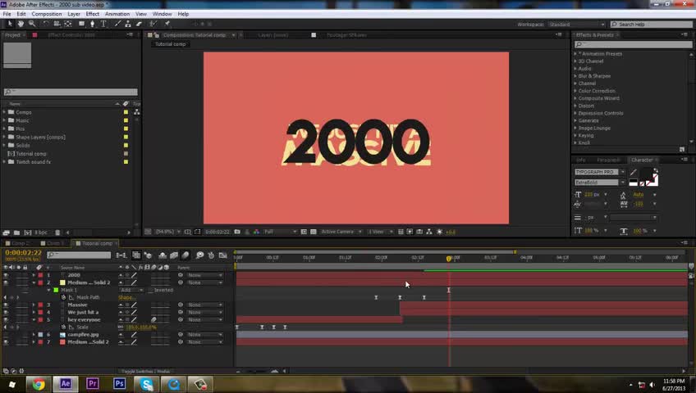Viewport: 696px width, 393px height.
Task: Select the Hand tool
Action: [x=21, y=24]
